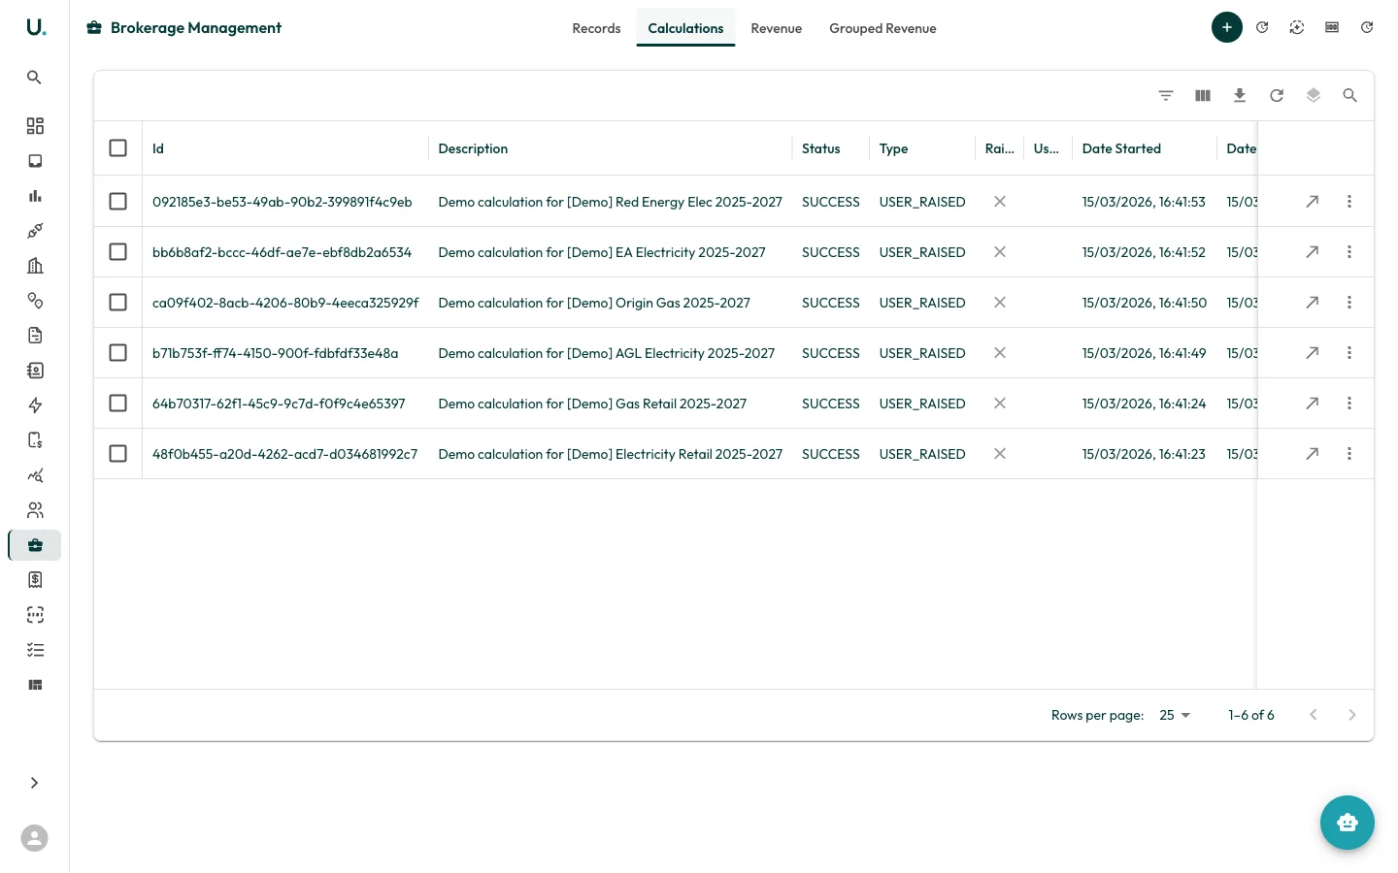The image size is (1398, 873).
Task: Open the chatbot assistant button
Action: [1348, 823]
